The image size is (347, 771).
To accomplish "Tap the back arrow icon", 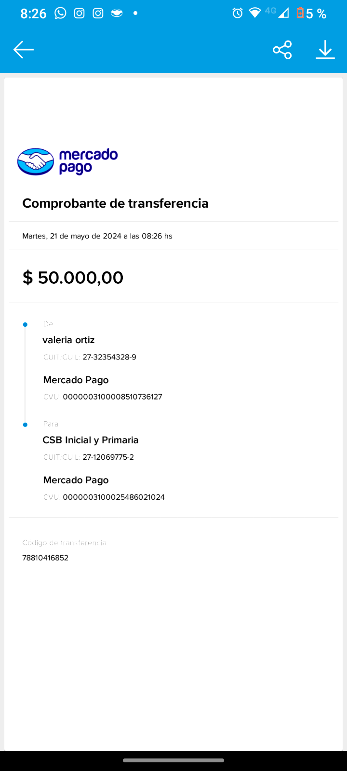I will [23, 50].
